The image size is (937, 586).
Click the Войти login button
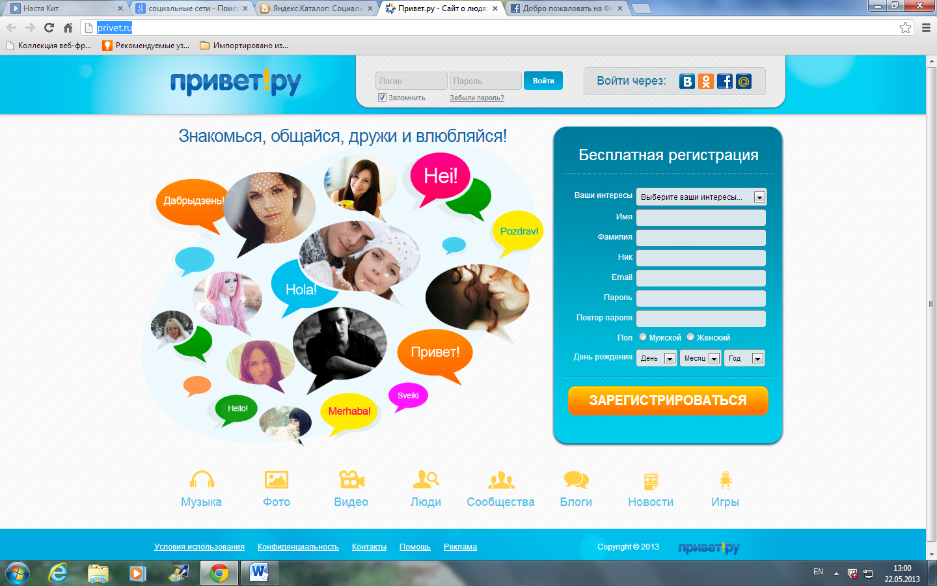[543, 81]
